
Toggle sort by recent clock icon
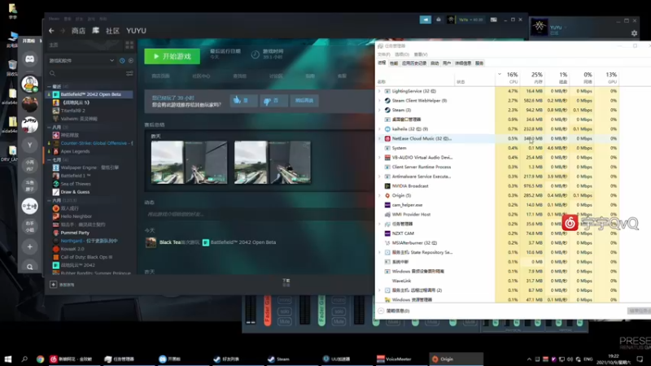click(x=122, y=60)
